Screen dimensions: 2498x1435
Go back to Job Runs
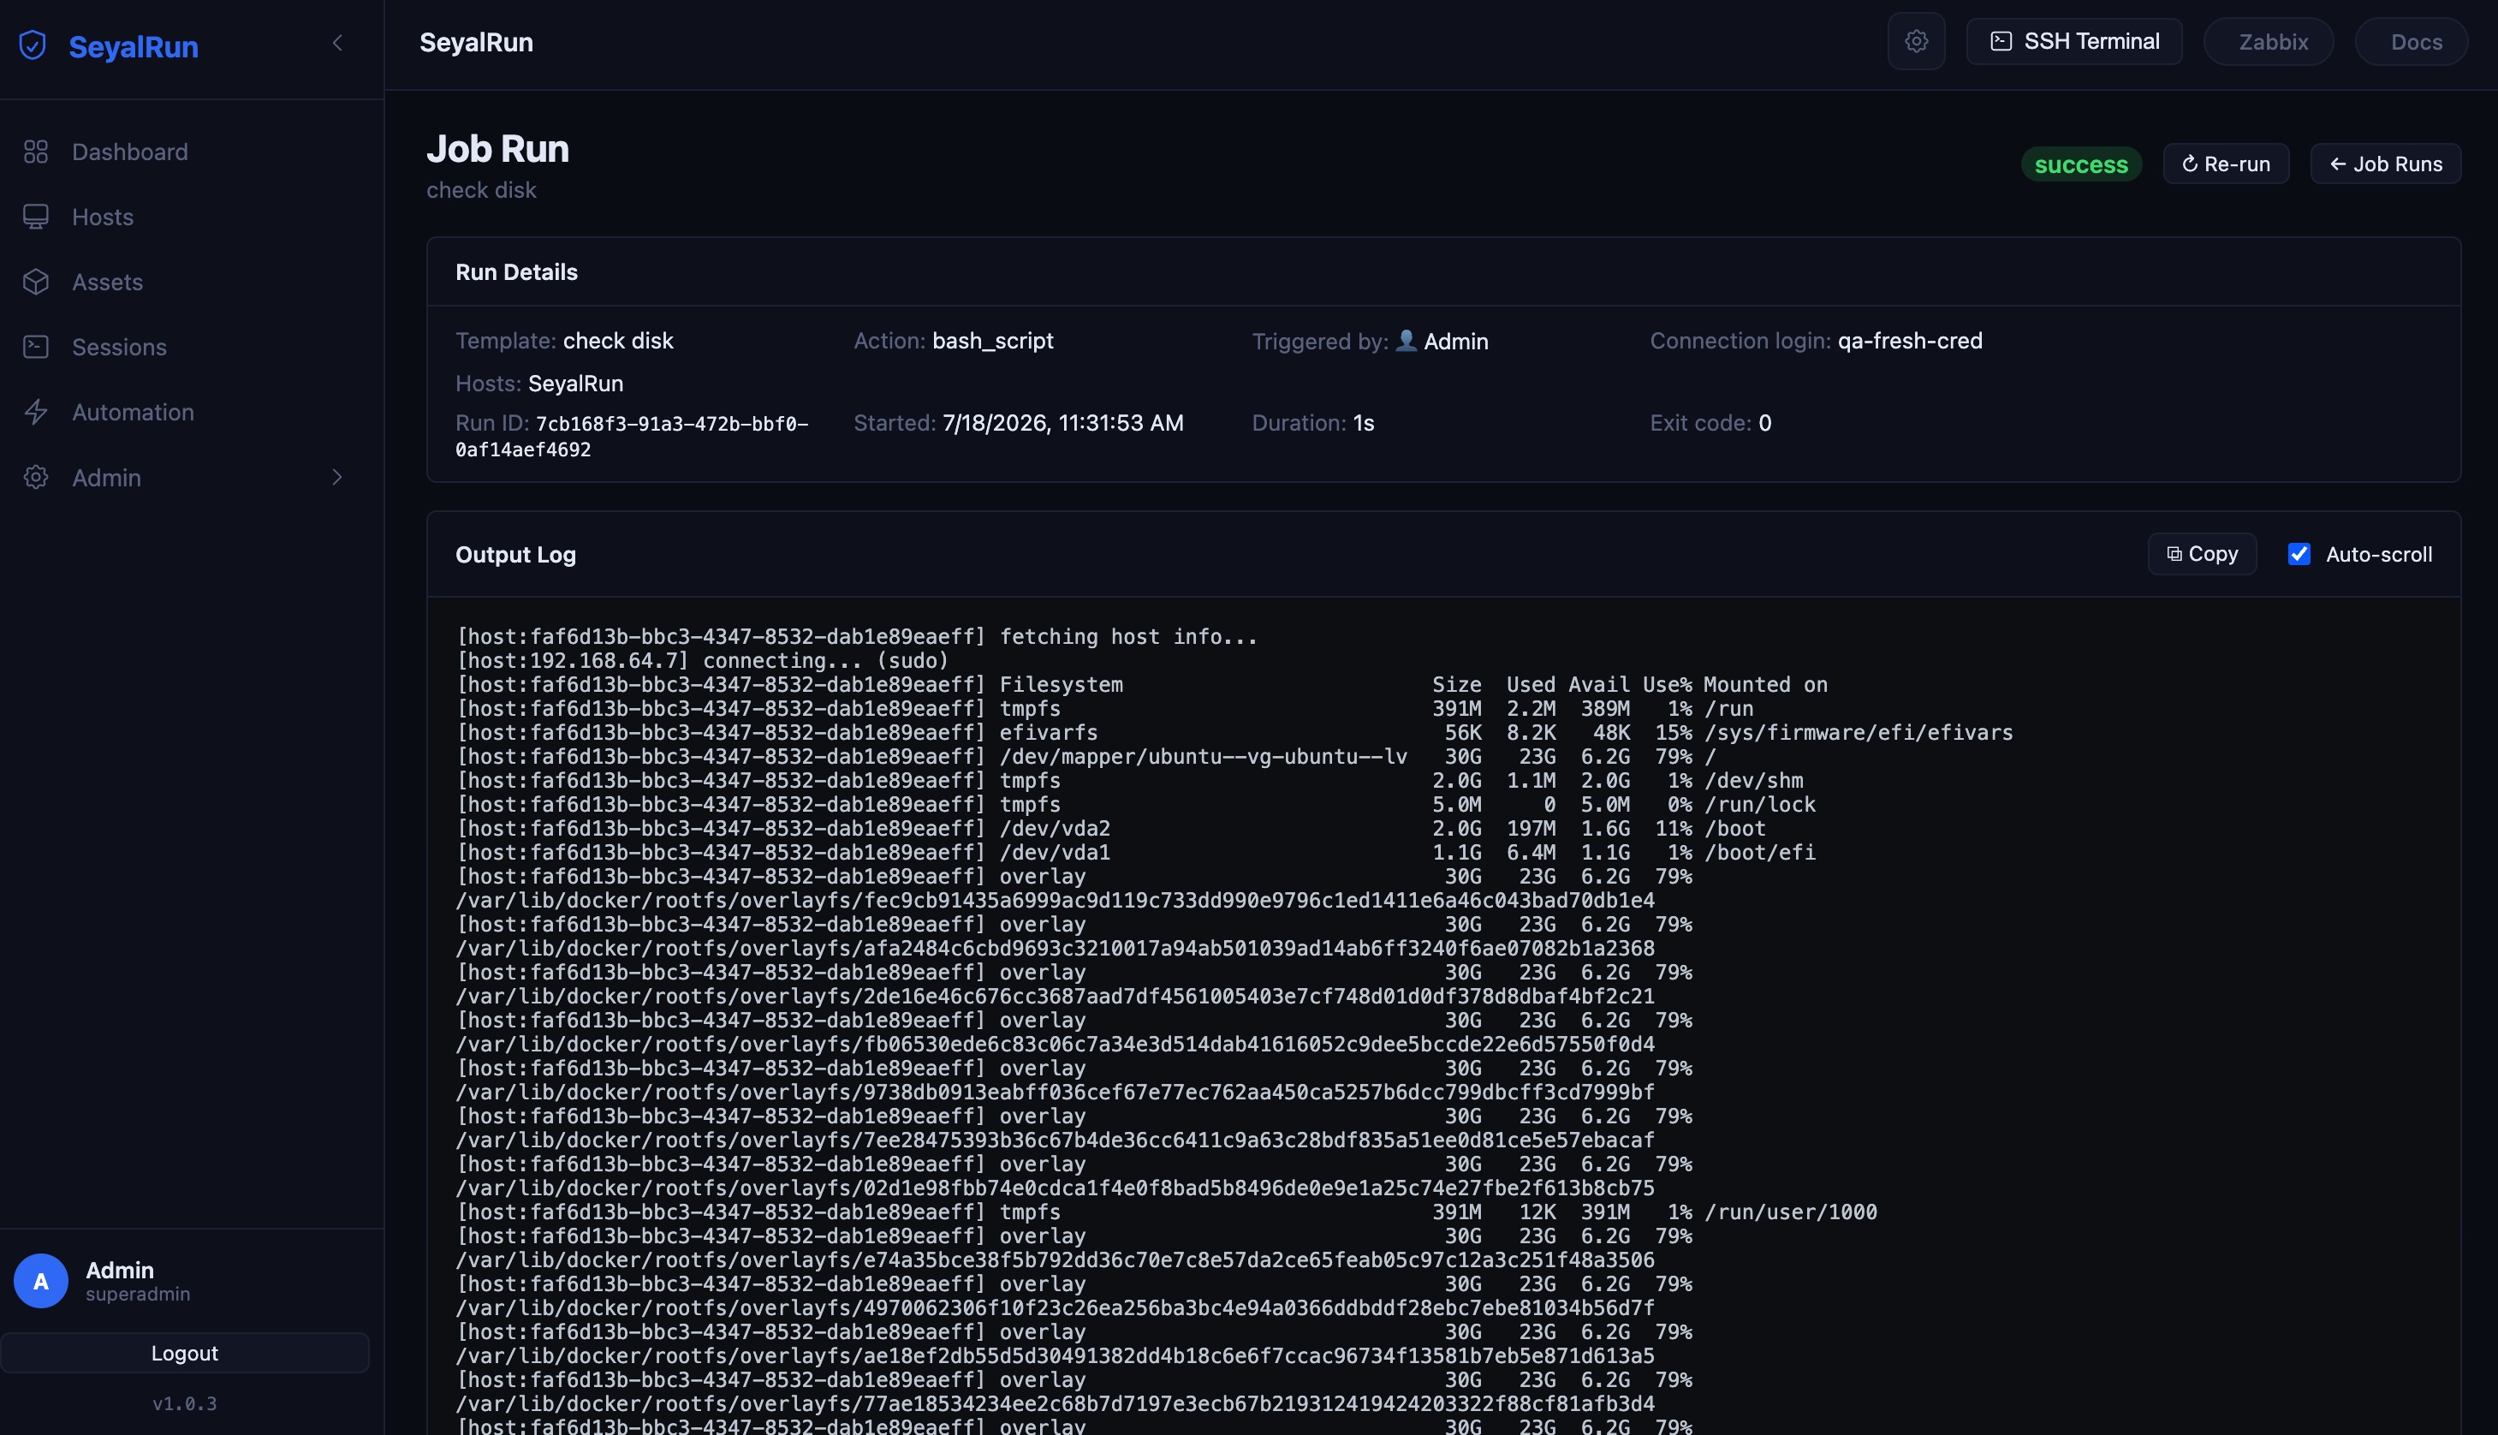(x=2385, y=164)
